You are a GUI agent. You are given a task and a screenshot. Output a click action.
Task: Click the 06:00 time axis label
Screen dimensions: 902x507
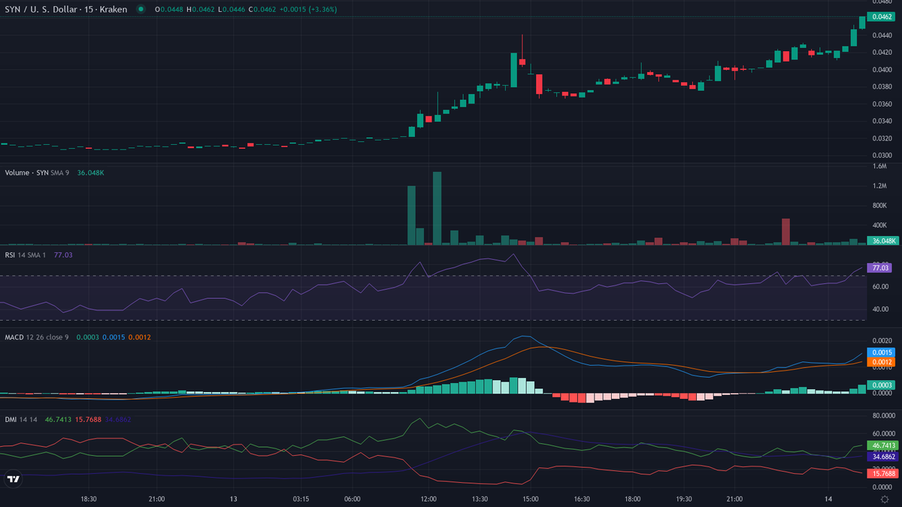352,499
